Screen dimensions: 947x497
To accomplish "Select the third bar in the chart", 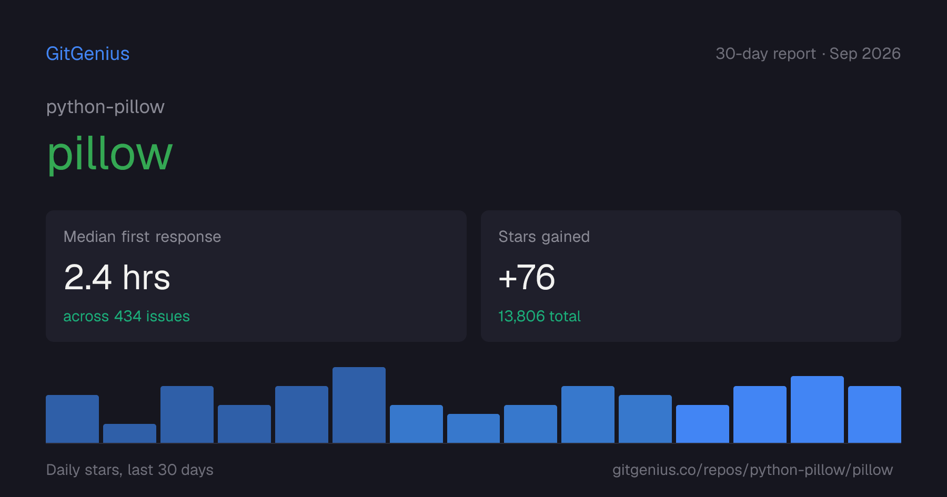I will (187, 414).
